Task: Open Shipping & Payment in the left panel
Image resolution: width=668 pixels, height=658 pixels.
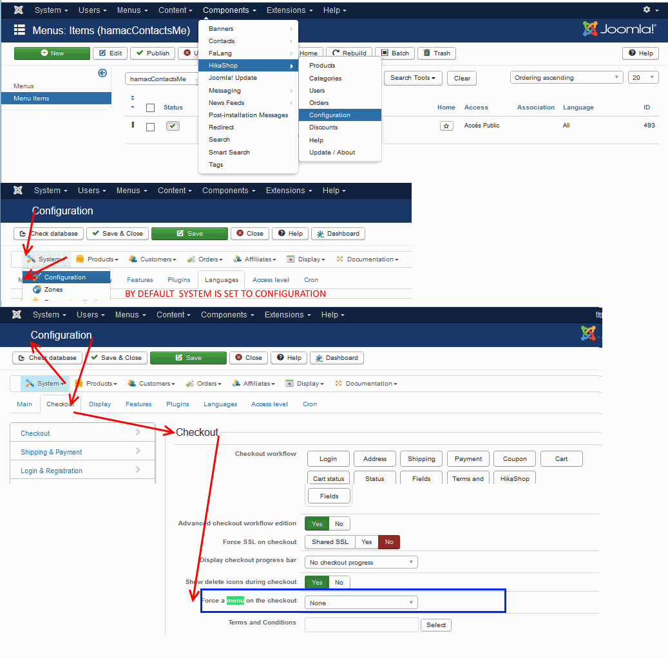Action: click(x=82, y=452)
